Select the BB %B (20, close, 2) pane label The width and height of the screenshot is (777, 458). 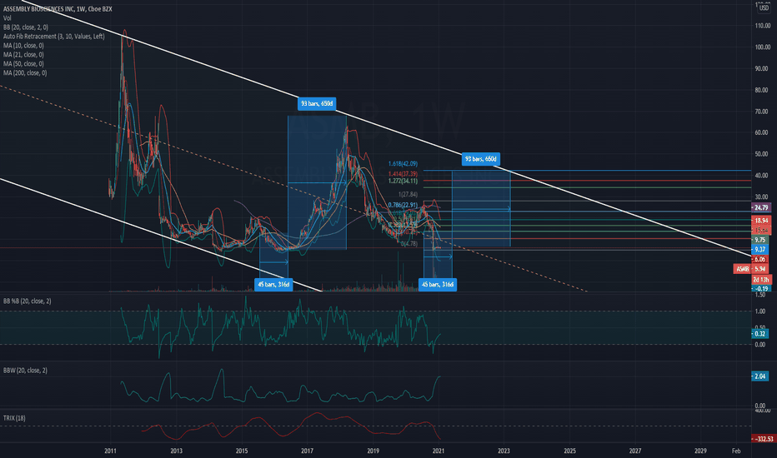[x=28, y=301]
